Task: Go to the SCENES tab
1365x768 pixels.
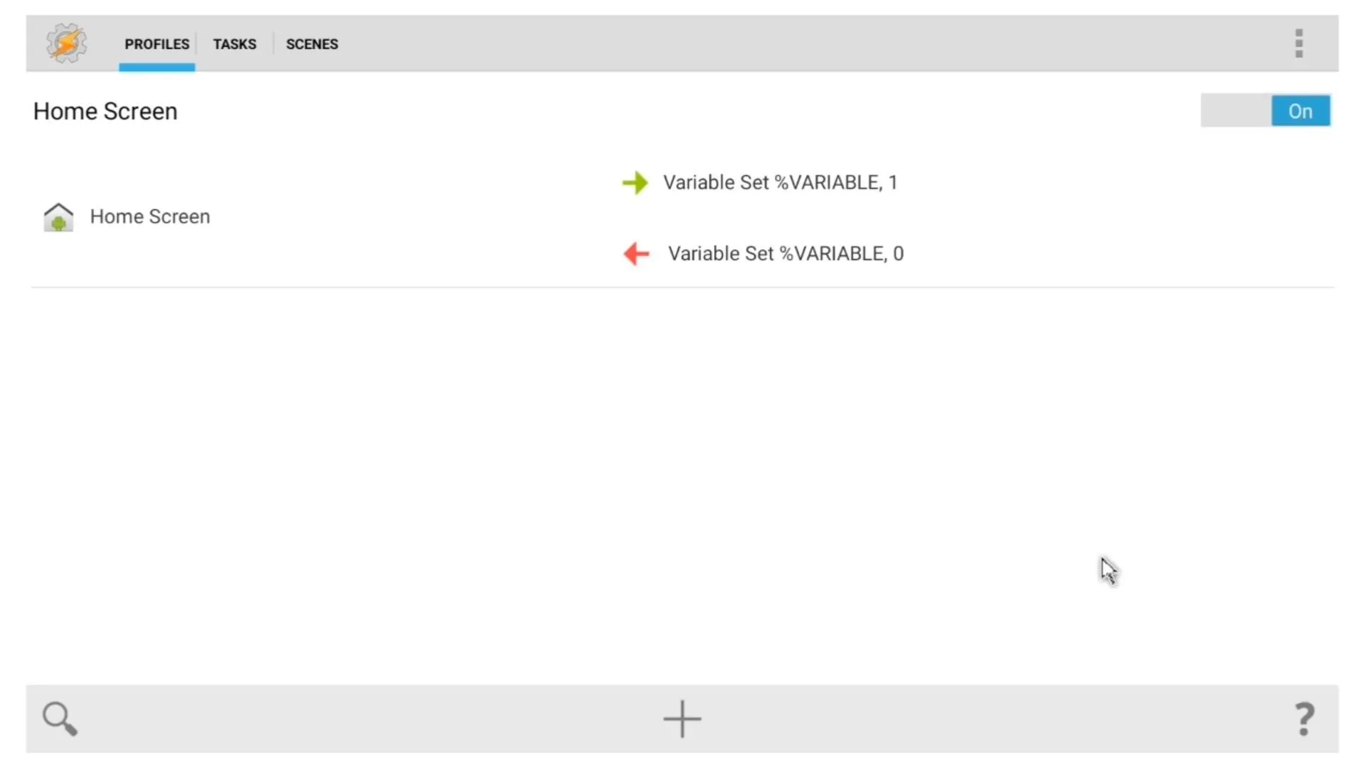Action: pyautogui.click(x=312, y=44)
